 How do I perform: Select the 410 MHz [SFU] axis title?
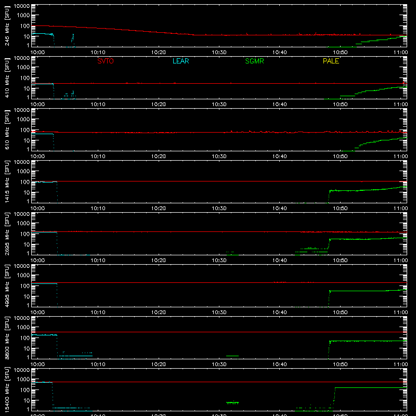7,77
